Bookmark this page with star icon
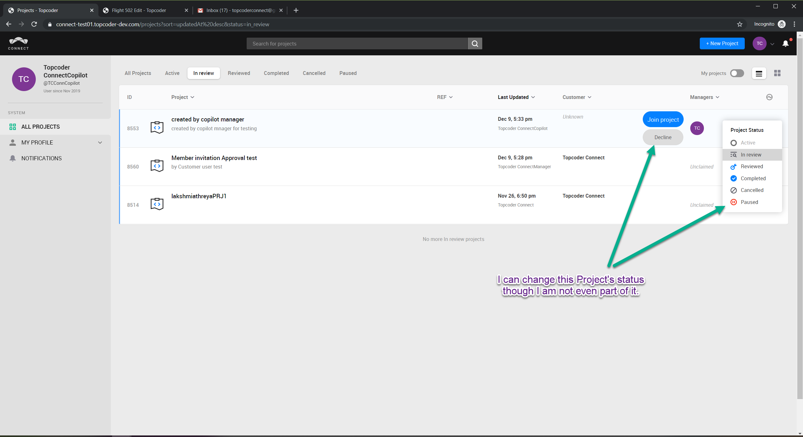Viewport: 803px width, 437px height. [x=739, y=24]
